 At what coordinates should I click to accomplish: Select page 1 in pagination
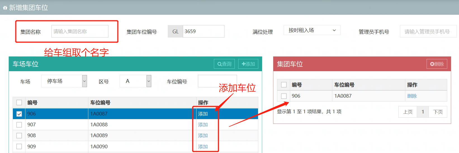point(423,112)
